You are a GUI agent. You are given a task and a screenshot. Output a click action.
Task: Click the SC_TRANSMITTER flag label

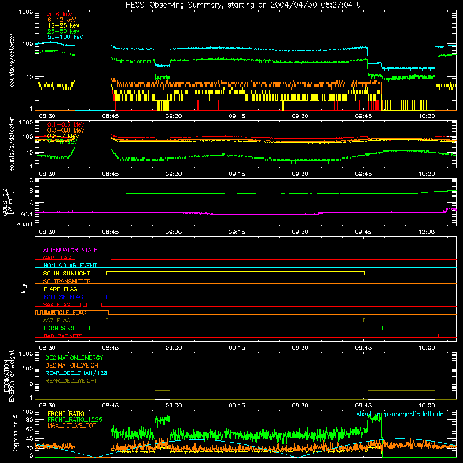tap(67, 281)
